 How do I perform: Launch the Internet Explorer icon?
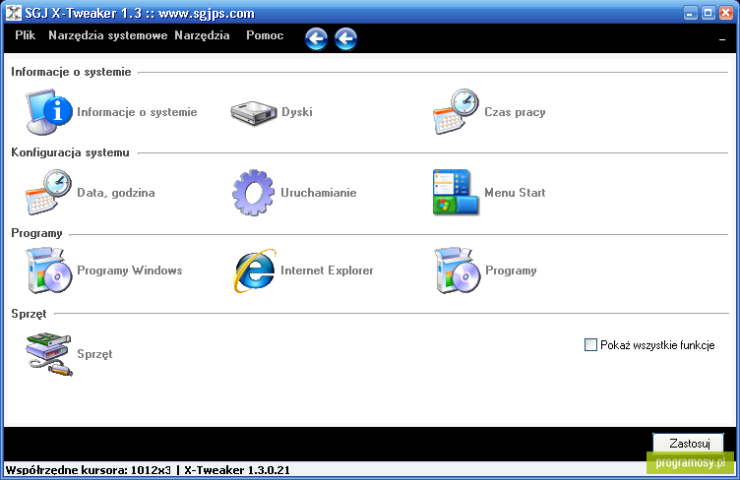point(254,270)
